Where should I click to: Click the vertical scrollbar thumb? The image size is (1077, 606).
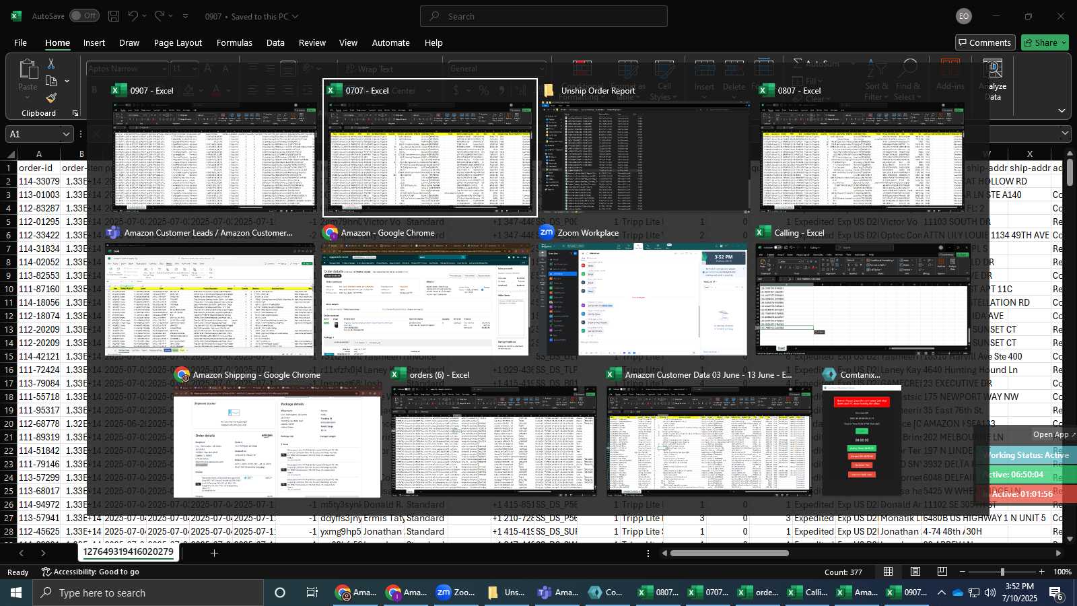(1070, 173)
